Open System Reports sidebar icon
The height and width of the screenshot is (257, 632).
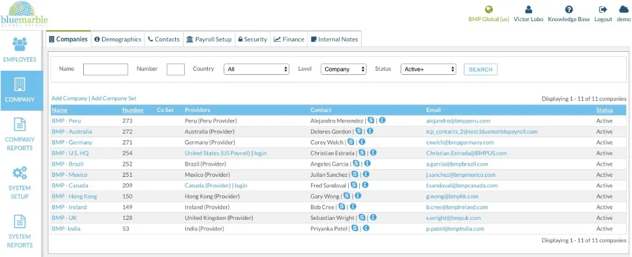[x=19, y=222]
